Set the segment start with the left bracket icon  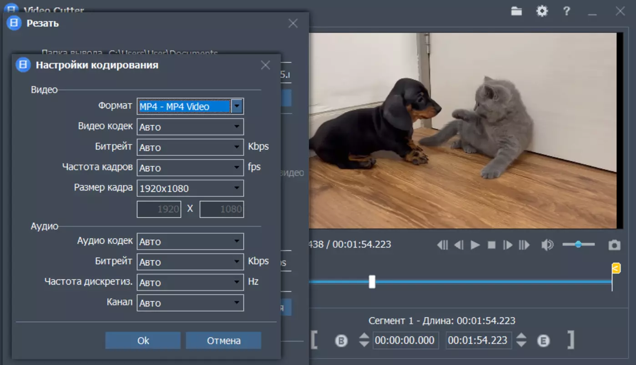(314, 340)
